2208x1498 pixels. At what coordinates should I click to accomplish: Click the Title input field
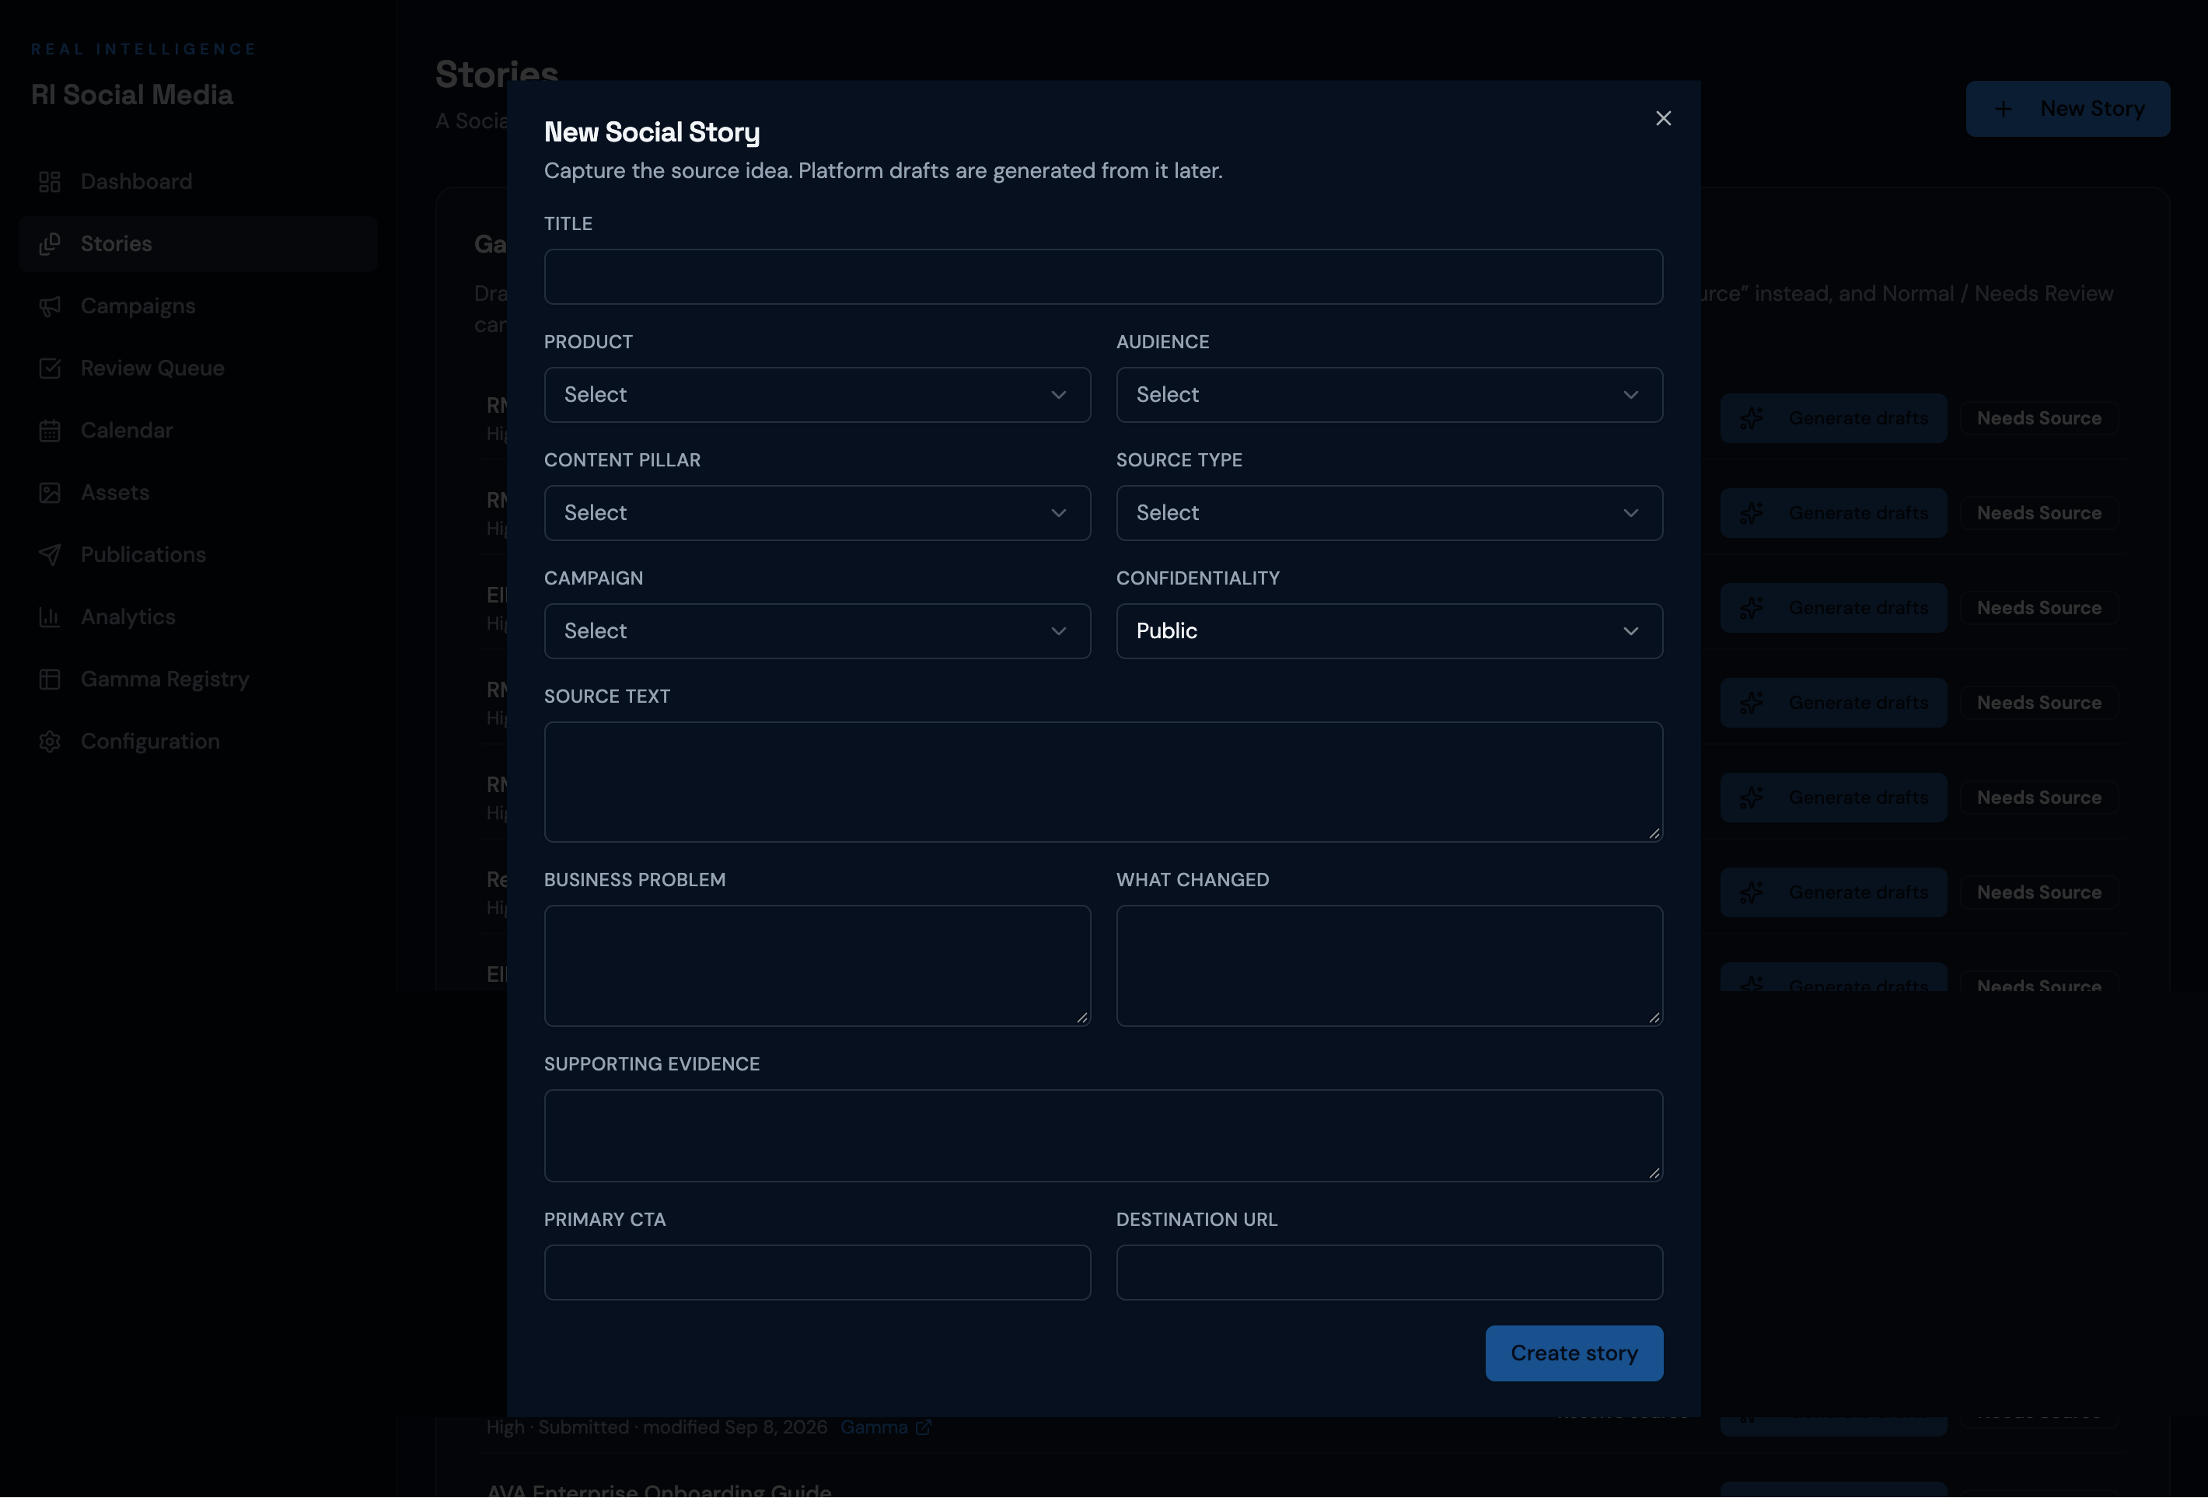click(1103, 277)
